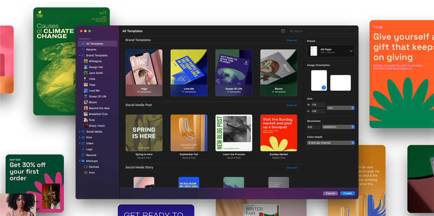Expand the Print sidebar group
The width and height of the screenshot is (434, 216).
tap(80, 137)
